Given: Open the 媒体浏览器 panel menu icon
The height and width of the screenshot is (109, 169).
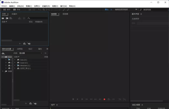Looking at the screenshot, I should [13, 49].
